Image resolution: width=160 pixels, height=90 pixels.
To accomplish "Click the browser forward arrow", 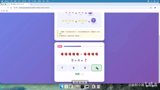I will pyautogui.click(x=5, y=8).
